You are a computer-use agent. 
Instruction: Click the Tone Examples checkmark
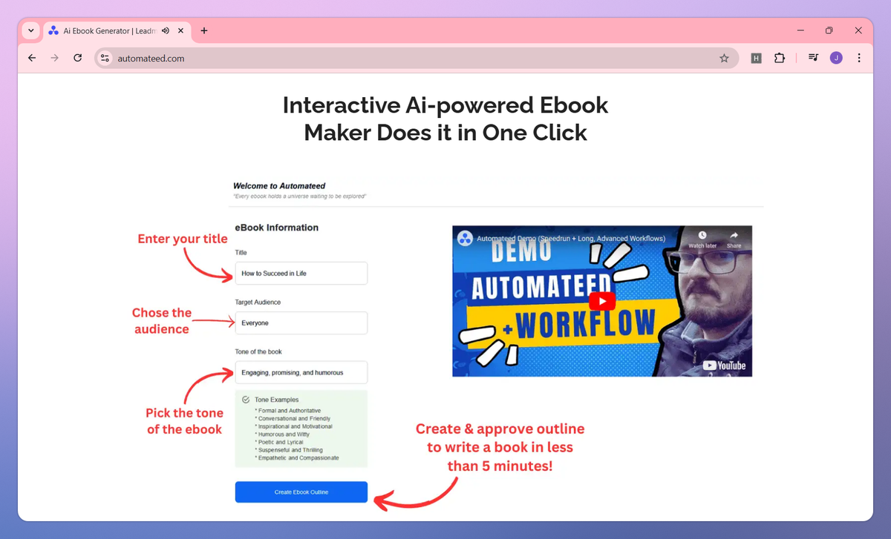(245, 399)
